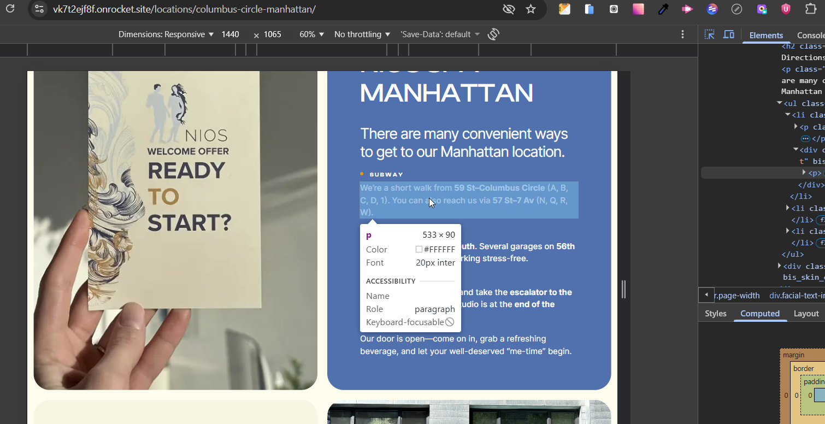Toggle the device toolbar icon in DevTools

click(x=728, y=35)
